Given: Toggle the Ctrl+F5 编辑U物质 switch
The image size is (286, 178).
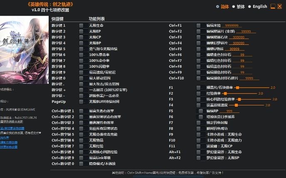Looking at the screenshot, I should tap(201, 49).
